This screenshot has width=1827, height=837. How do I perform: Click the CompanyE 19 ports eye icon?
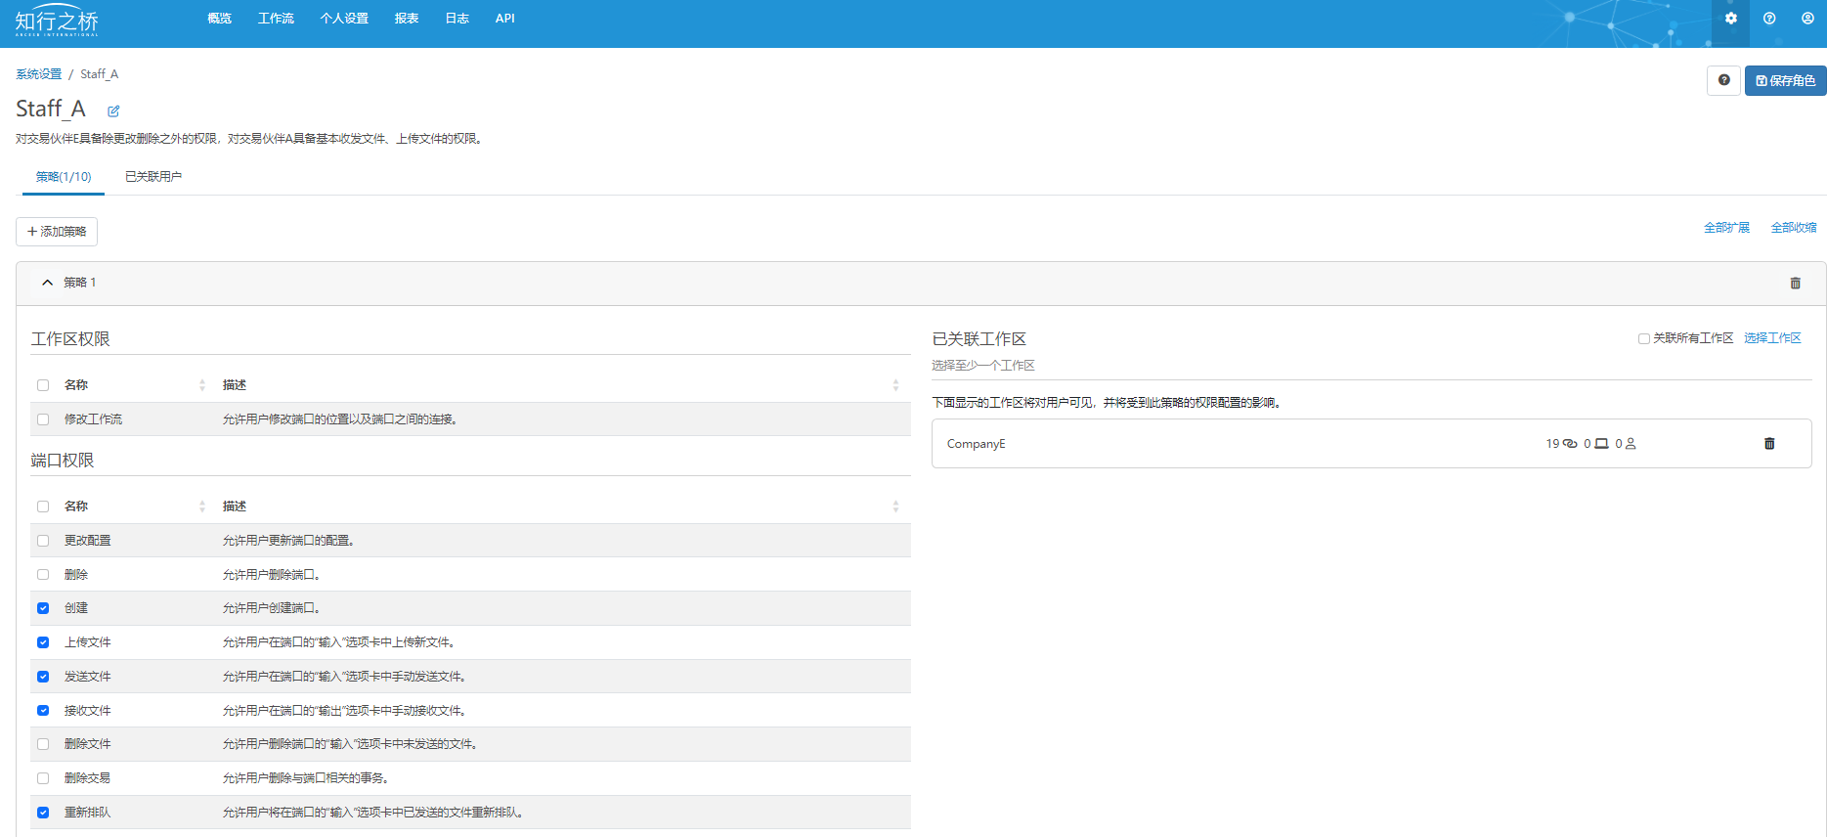(x=1570, y=444)
